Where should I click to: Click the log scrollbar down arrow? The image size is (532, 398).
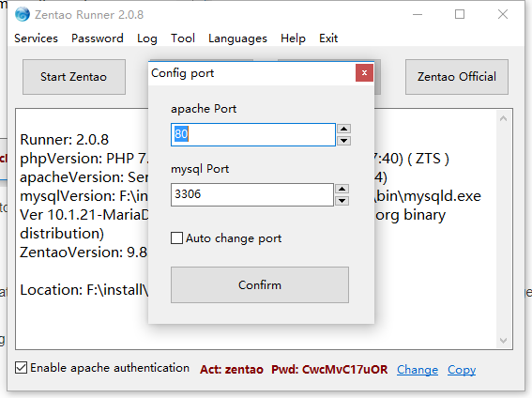point(504,341)
